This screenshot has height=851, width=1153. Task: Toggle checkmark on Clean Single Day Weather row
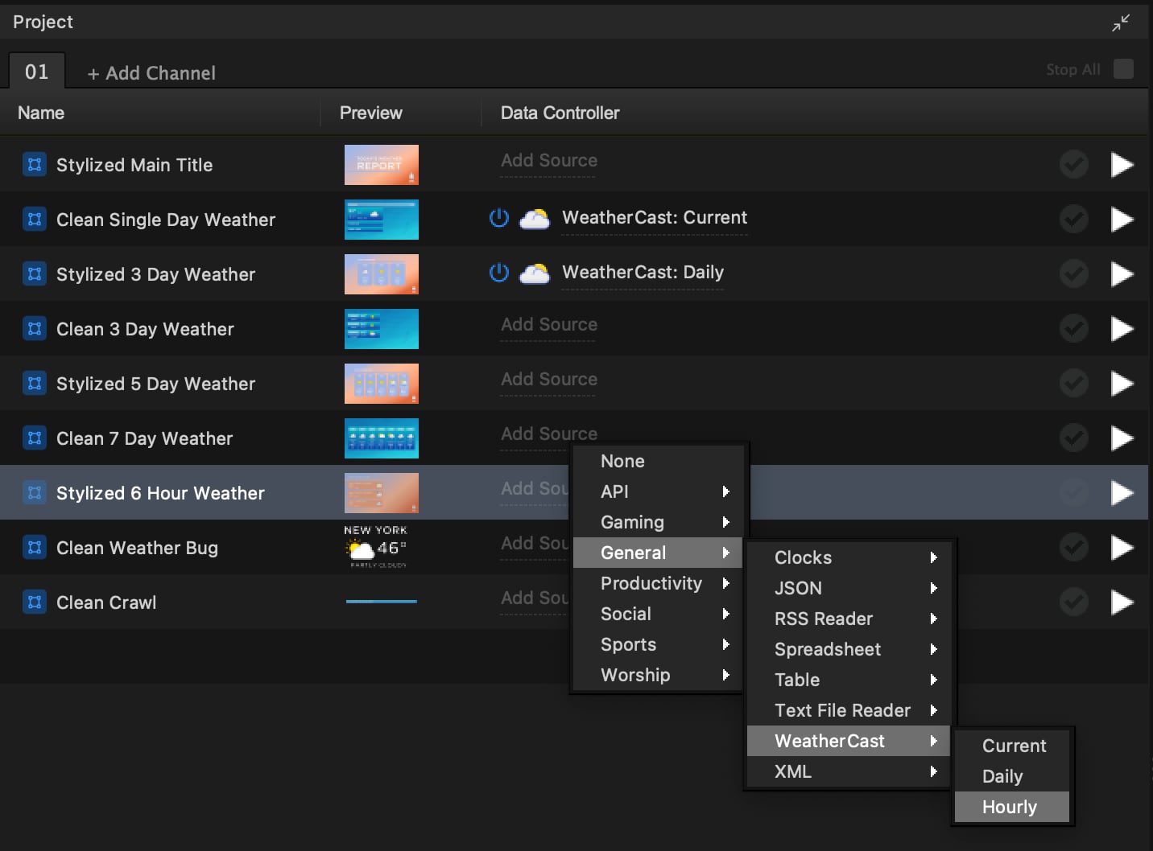(1074, 220)
